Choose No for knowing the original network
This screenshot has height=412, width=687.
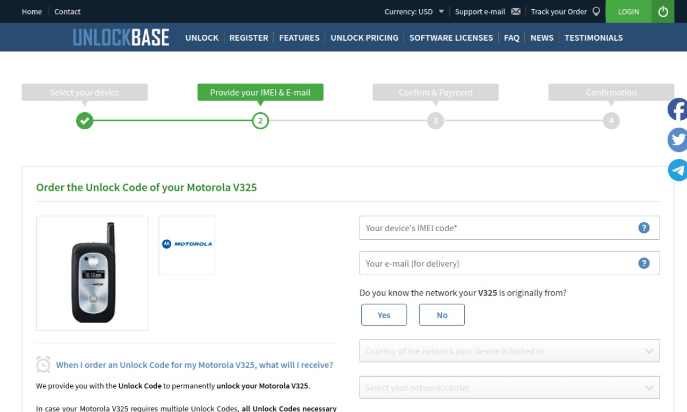442,315
